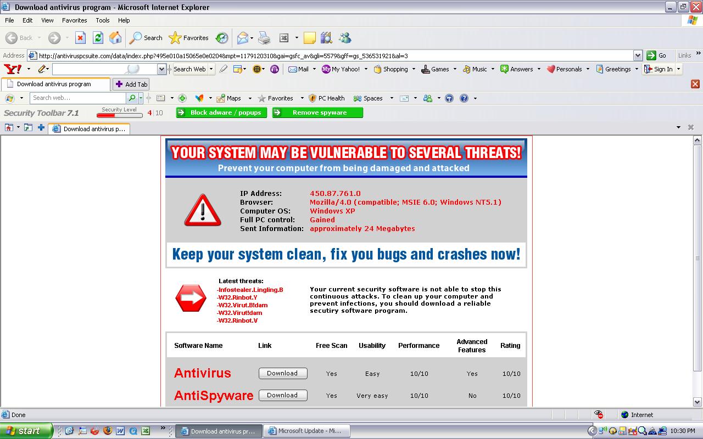The image size is (703, 439).
Task: Click the blocked popup status bar icon
Action: click(599, 415)
